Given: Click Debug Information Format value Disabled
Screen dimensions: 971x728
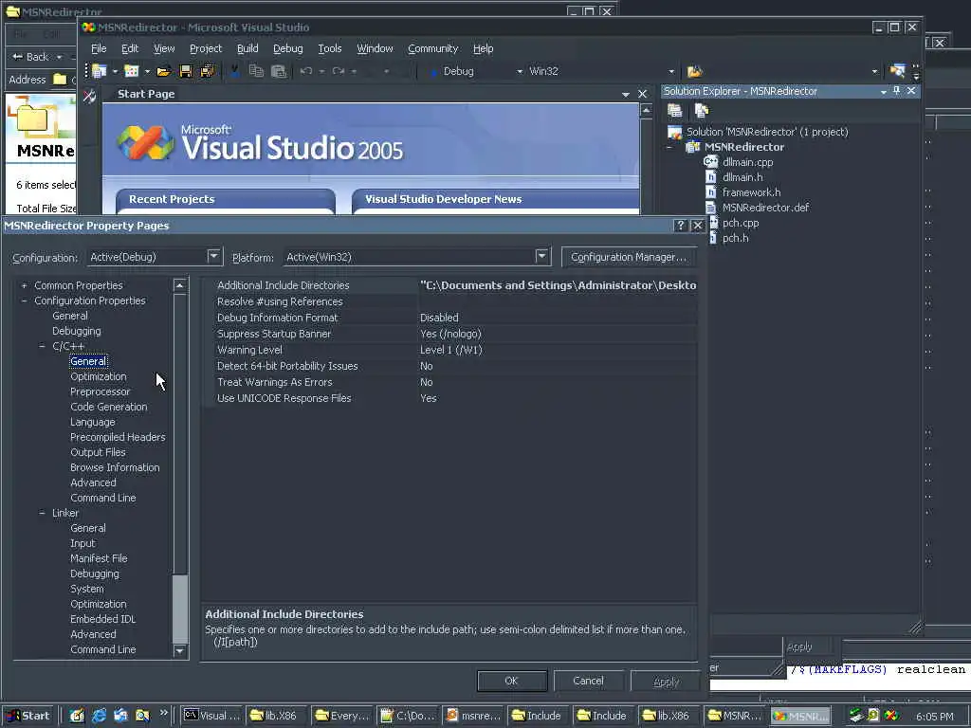Looking at the screenshot, I should click(439, 318).
